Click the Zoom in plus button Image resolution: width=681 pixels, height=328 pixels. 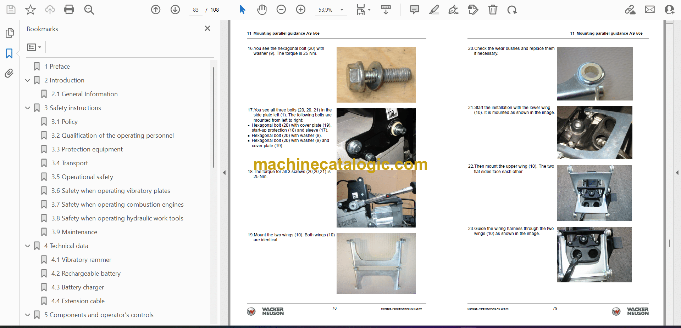pos(301,10)
